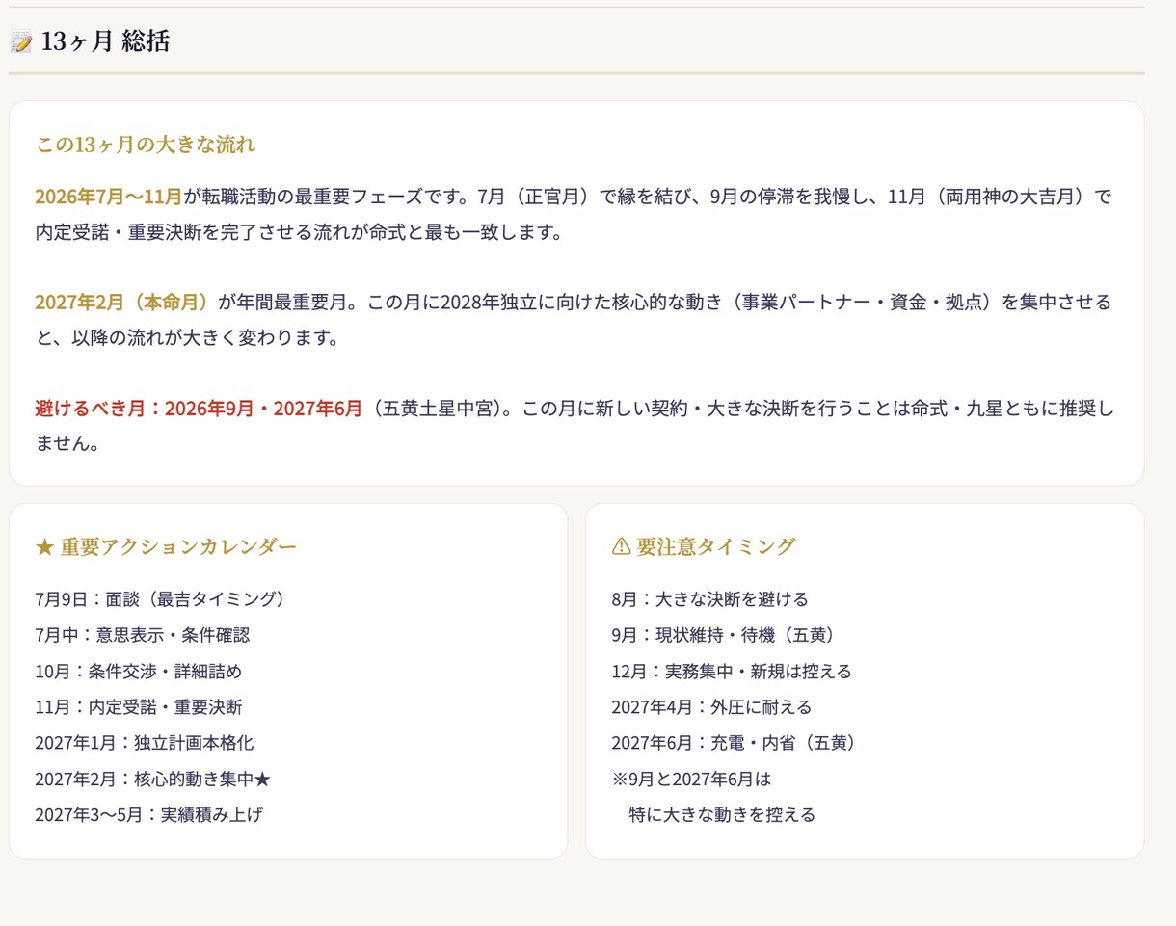Click the line 特に大きな動きを控える
1176x926 pixels.
[x=723, y=814]
